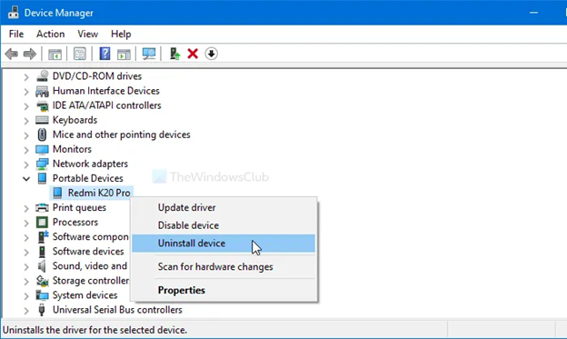567x339 pixels.
Task: Click the Back arrow toolbar icon
Action: [x=12, y=55]
